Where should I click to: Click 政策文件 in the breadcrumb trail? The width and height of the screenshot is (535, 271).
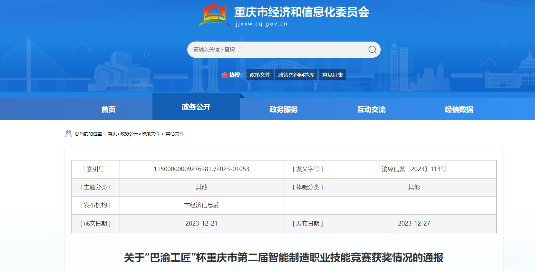[151, 134]
